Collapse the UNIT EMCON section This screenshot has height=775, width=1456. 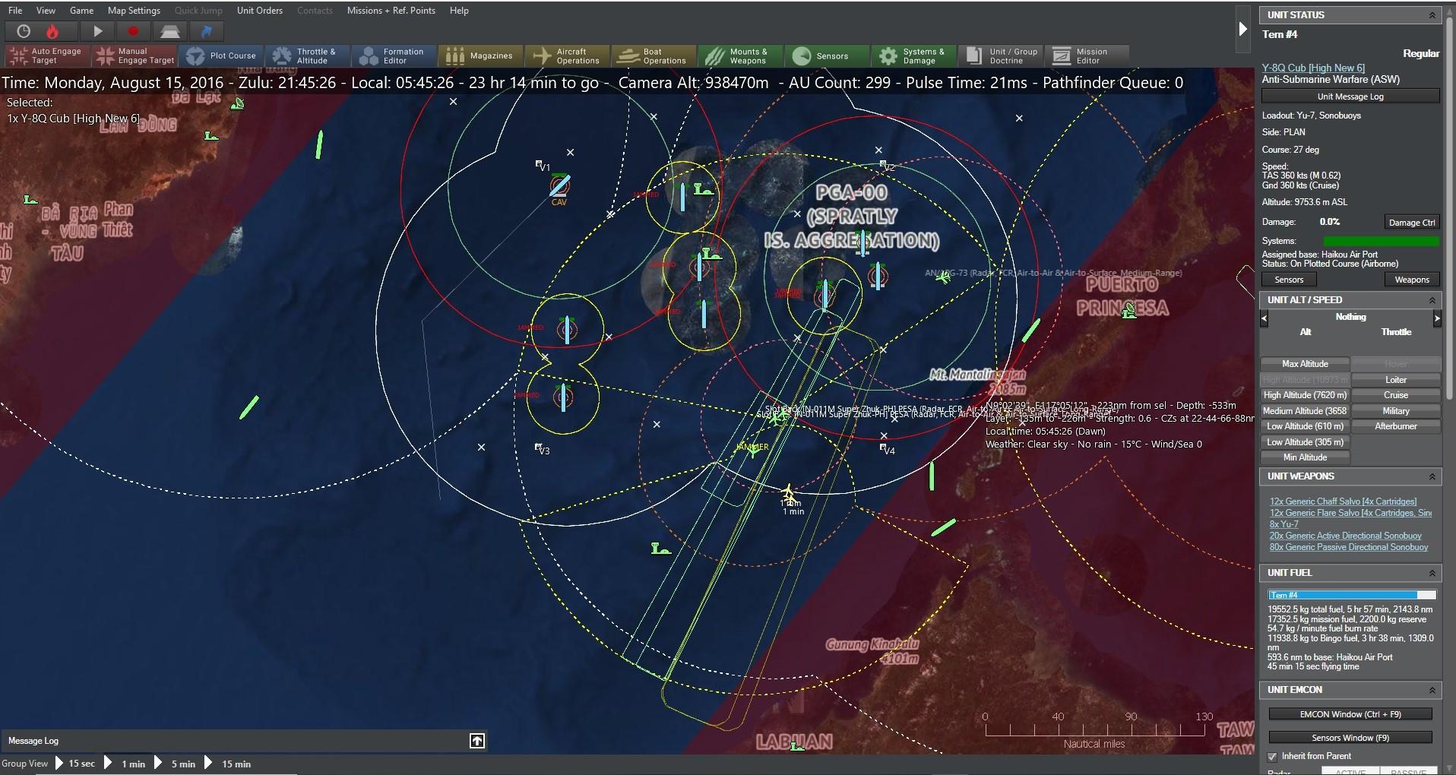tap(1433, 690)
